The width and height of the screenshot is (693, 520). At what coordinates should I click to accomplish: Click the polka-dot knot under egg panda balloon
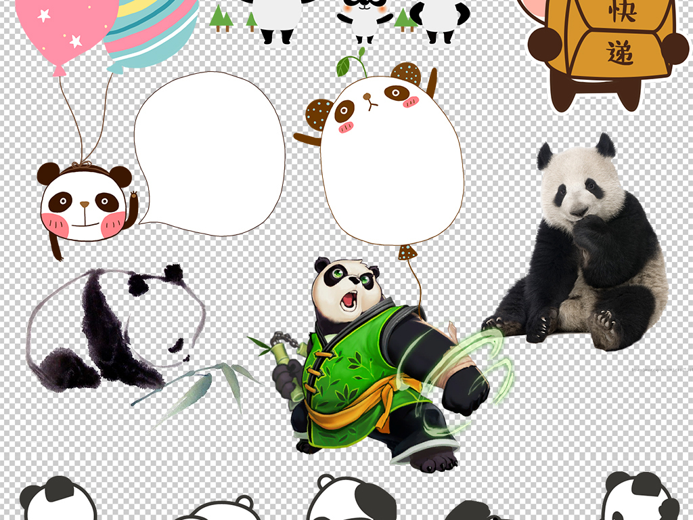click(x=407, y=252)
